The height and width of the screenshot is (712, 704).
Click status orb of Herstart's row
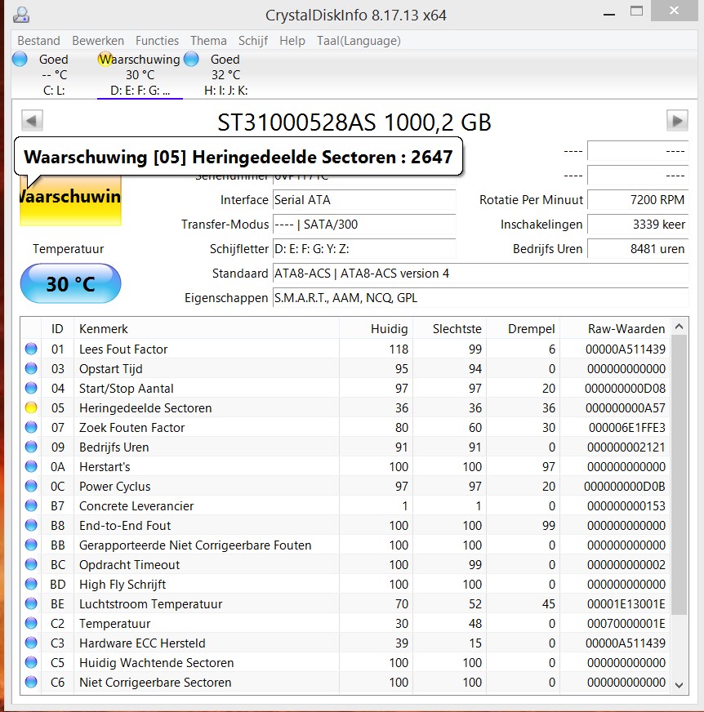pos(31,466)
